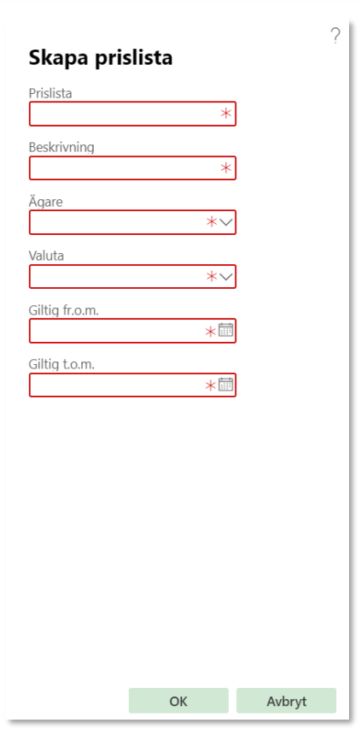Focus the Giltig t.o.m. date field
Screen dimensions: 361x729
tap(132, 385)
